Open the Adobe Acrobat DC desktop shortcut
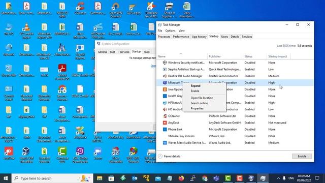This screenshot has height=183, width=325. (x=62, y=72)
